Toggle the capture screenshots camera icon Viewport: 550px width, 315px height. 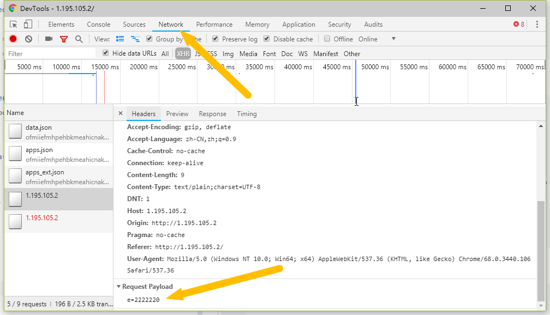(x=49, y=39)
